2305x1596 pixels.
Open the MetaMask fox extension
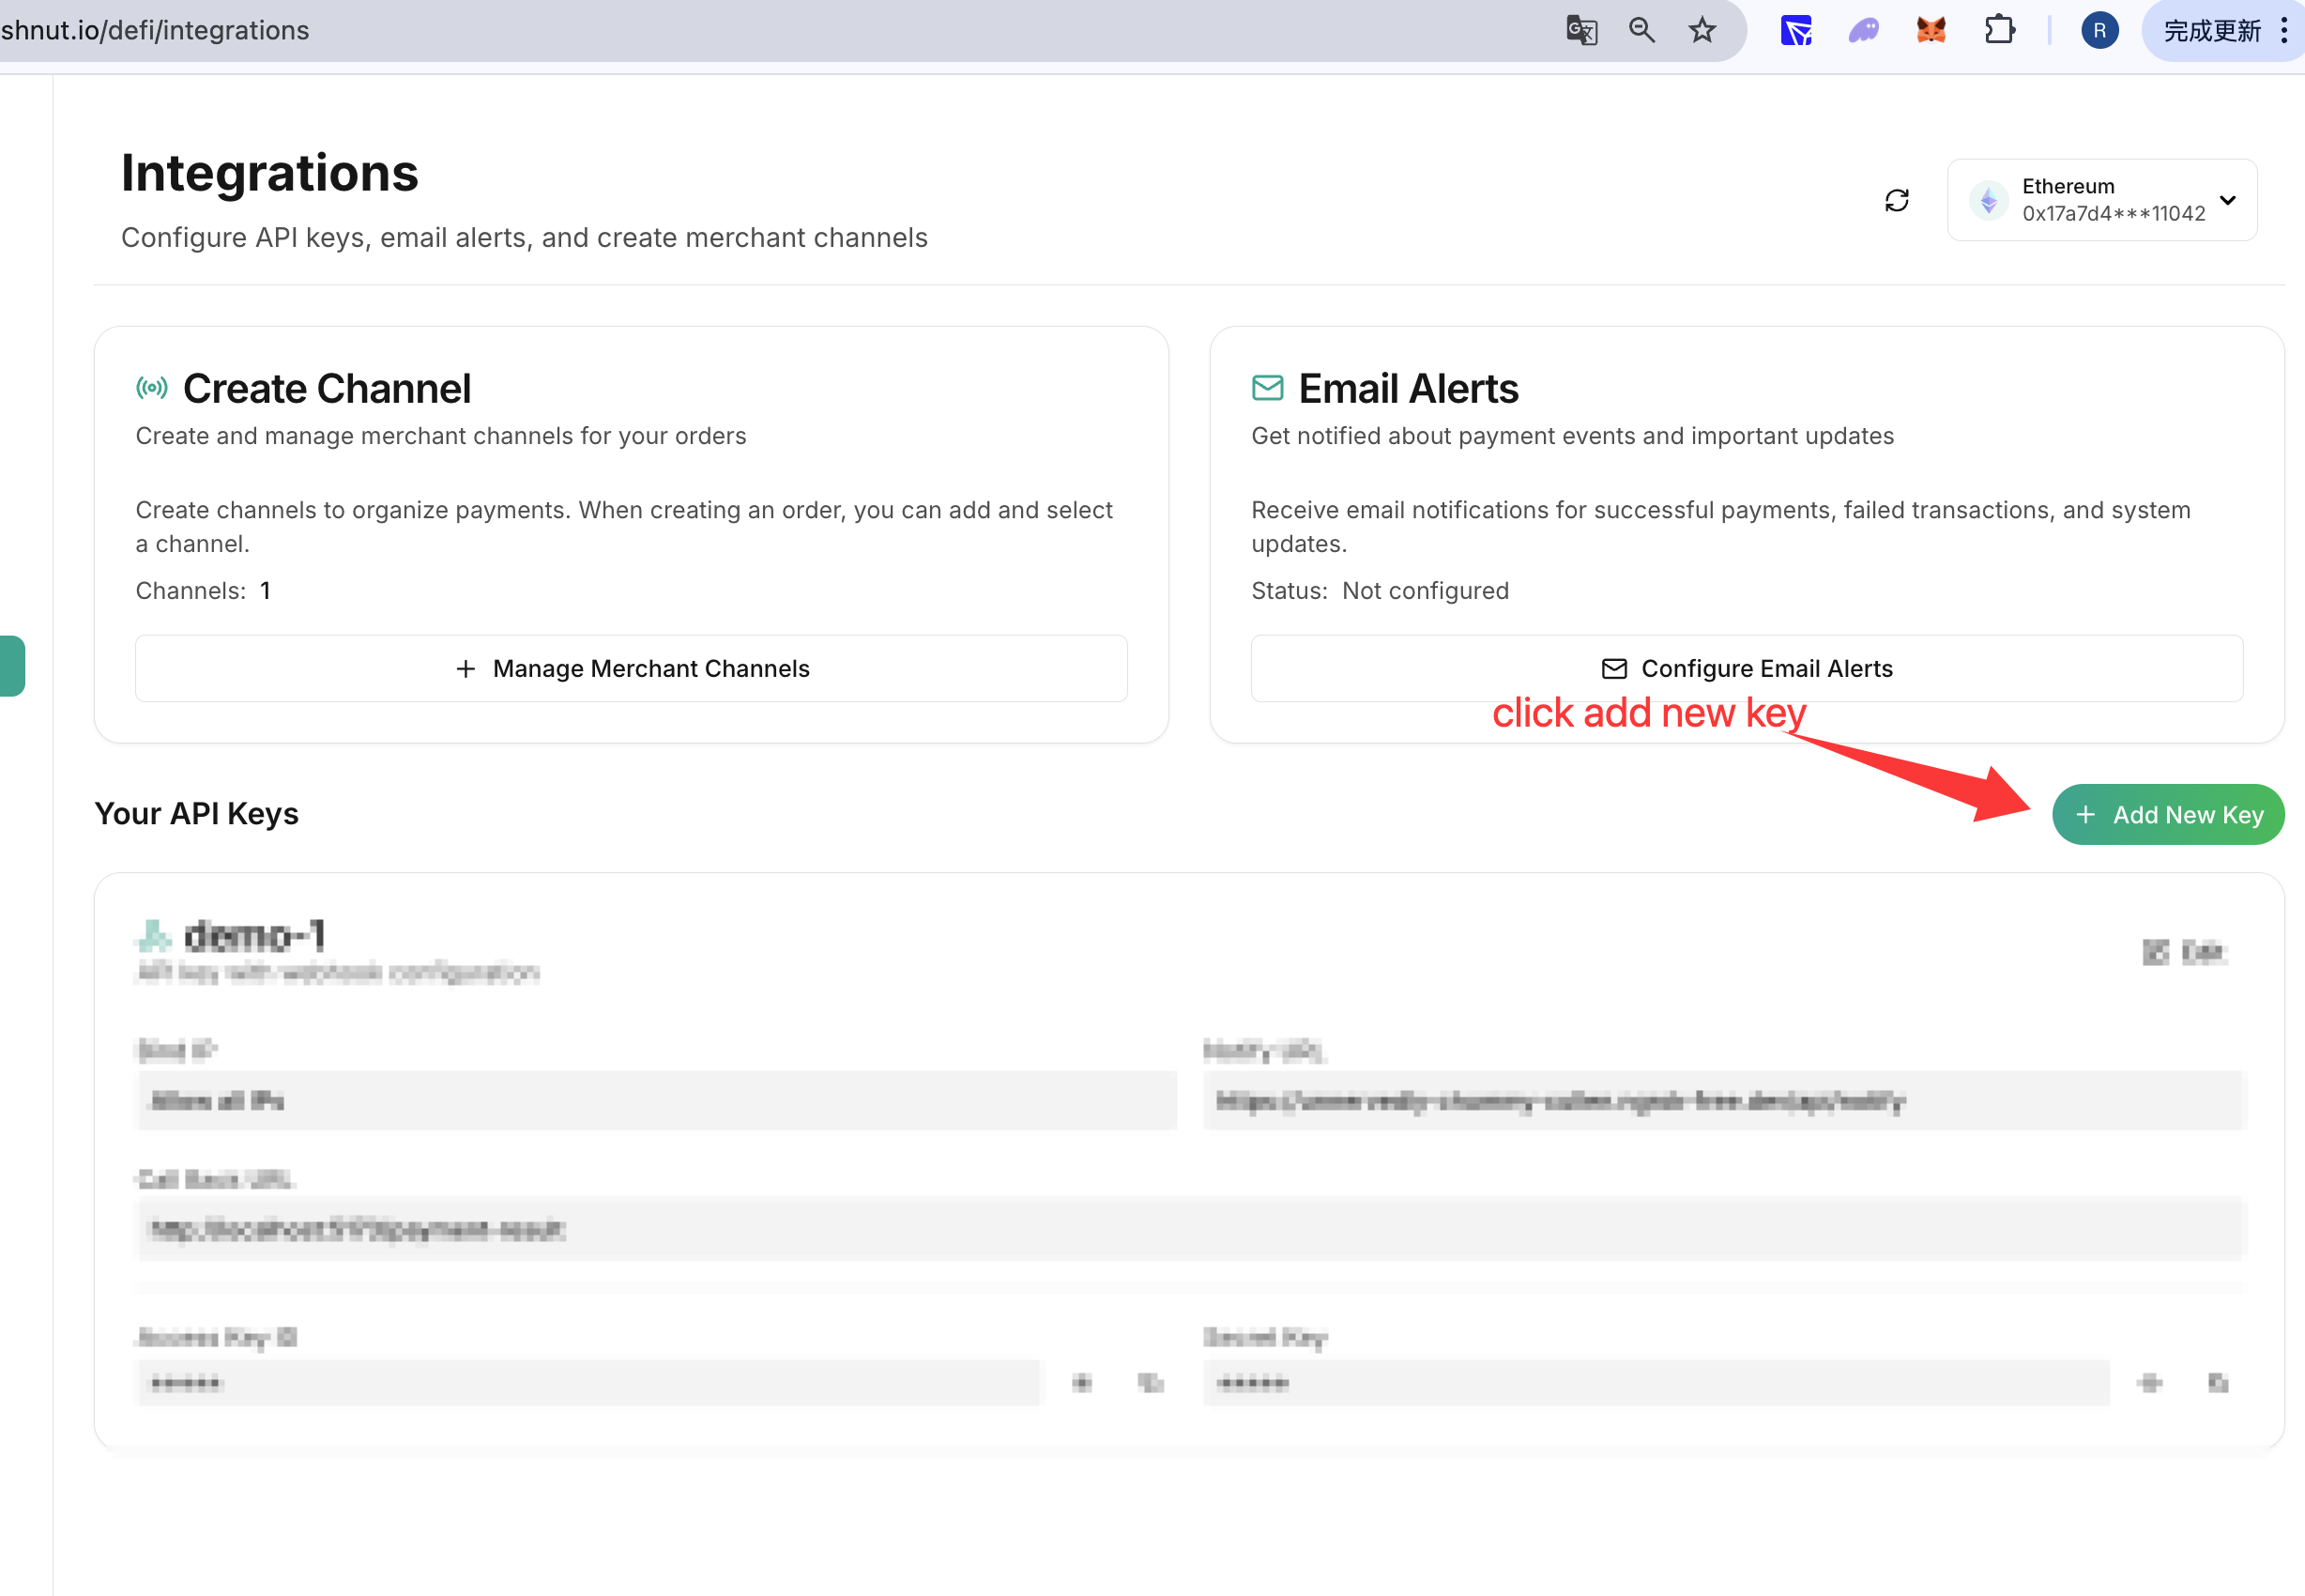coord(1931,31)
